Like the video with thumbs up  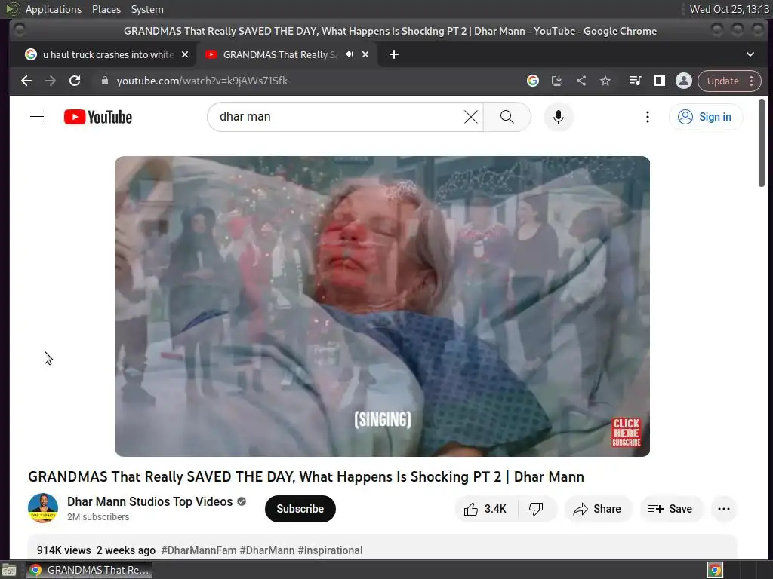tap(485, 509)
